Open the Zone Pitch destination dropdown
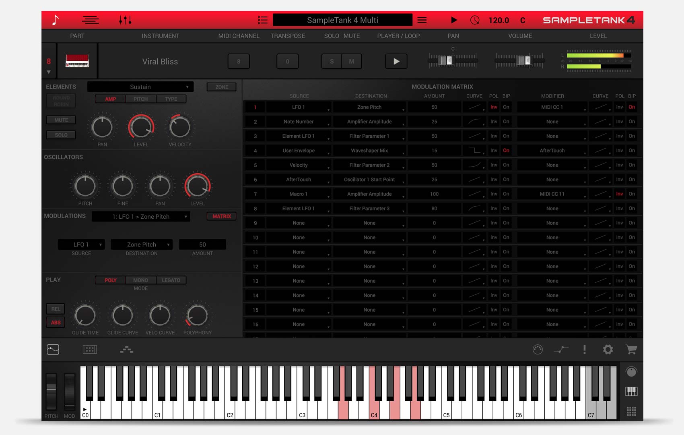684x435 pixels. tap(142, 244)
